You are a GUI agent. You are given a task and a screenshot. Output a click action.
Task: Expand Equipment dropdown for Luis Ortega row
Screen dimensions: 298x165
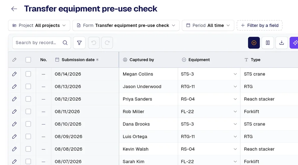click(235, 136)
